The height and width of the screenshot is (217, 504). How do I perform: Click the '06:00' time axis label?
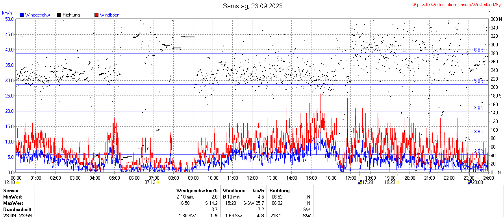(134, 178)
